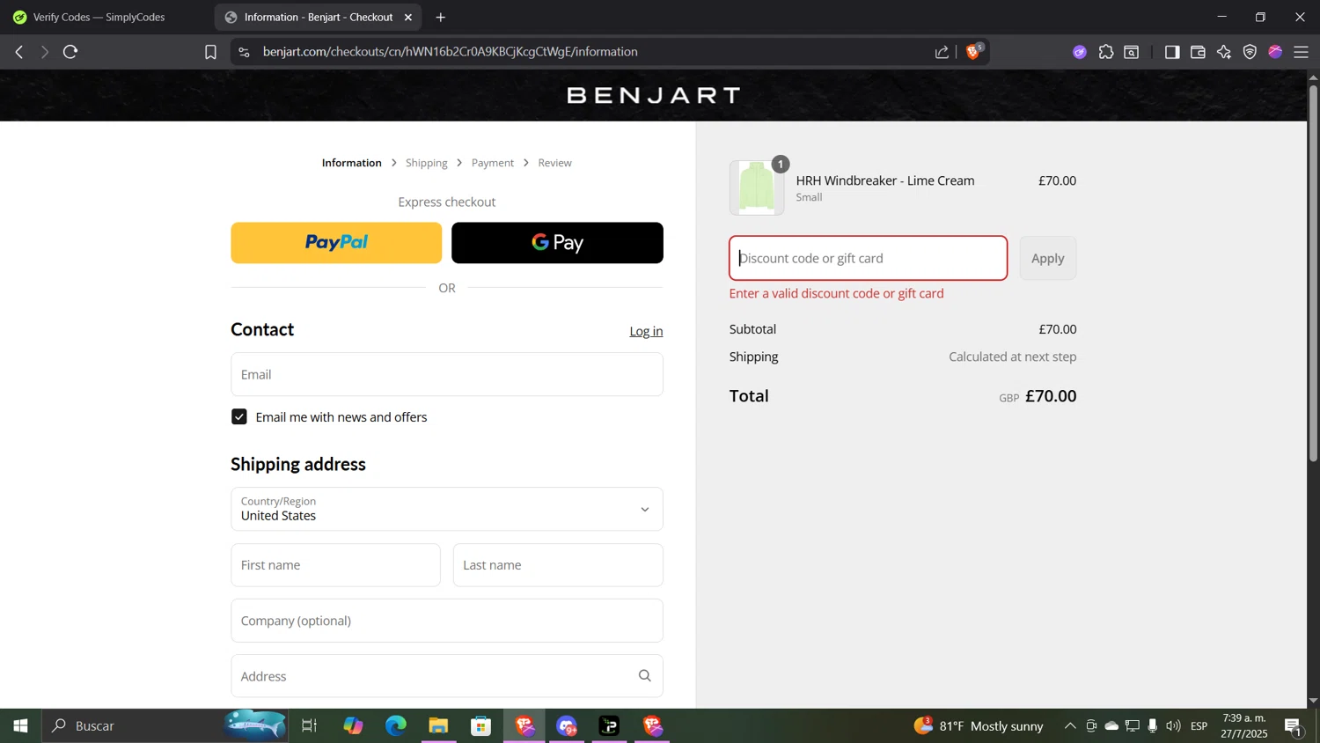Focus the Address field

tap(447, 676)
